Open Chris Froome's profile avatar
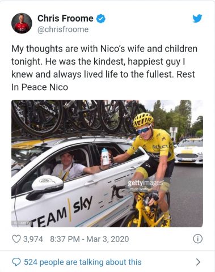The width and height of the screenshot is (215, 272). coord(22,23)
